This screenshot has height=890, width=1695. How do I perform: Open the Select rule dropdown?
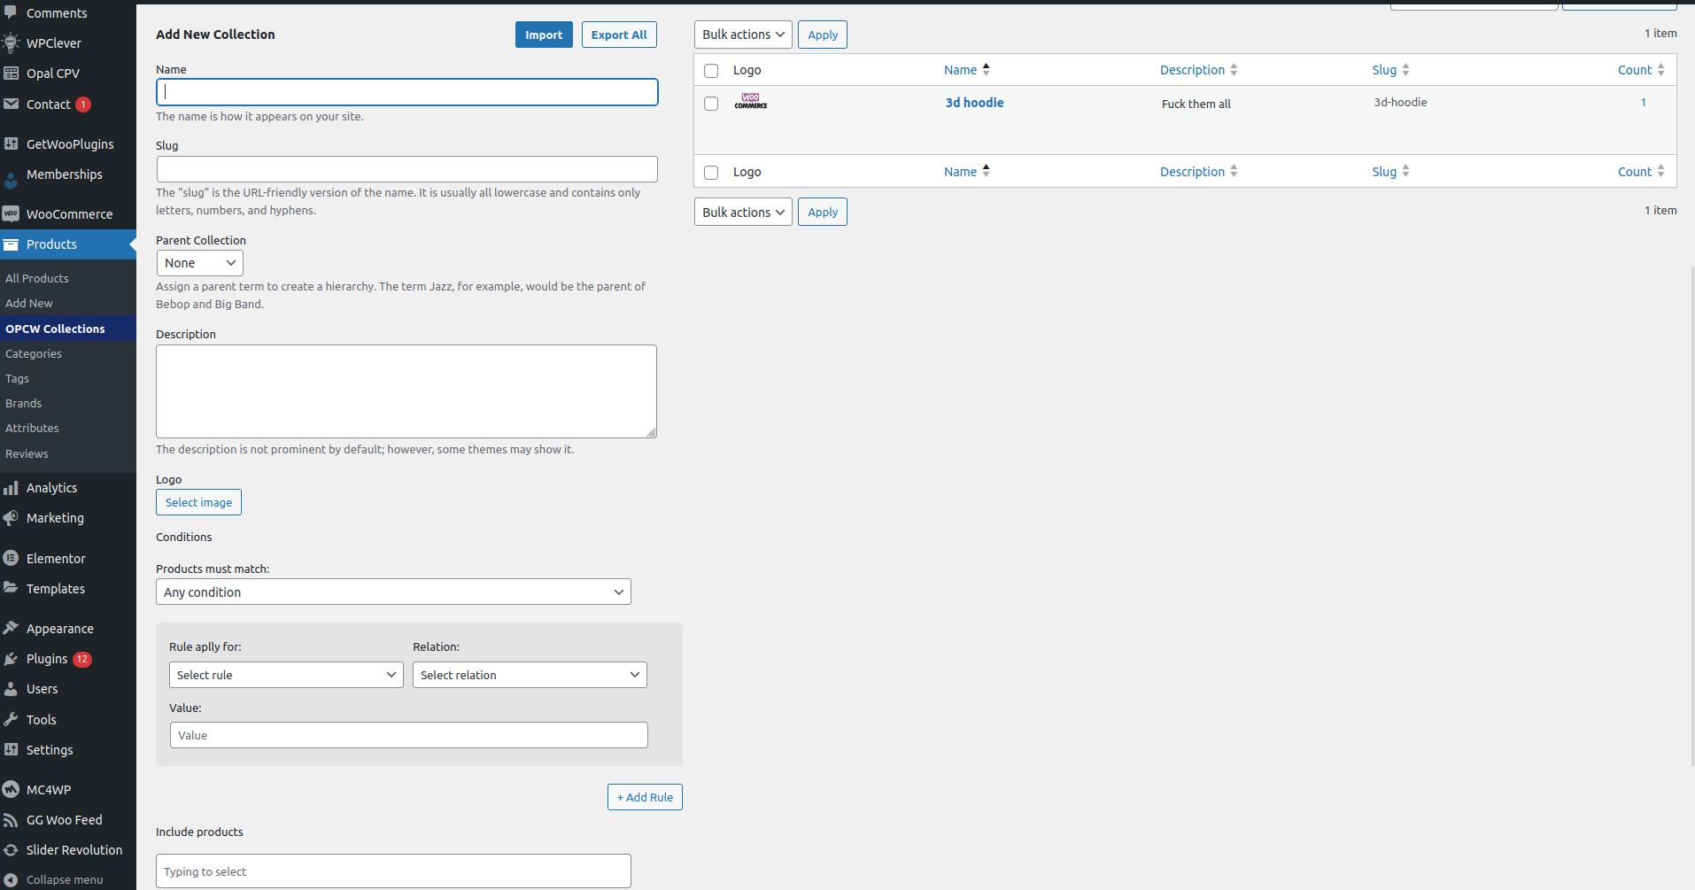[286, 675]
